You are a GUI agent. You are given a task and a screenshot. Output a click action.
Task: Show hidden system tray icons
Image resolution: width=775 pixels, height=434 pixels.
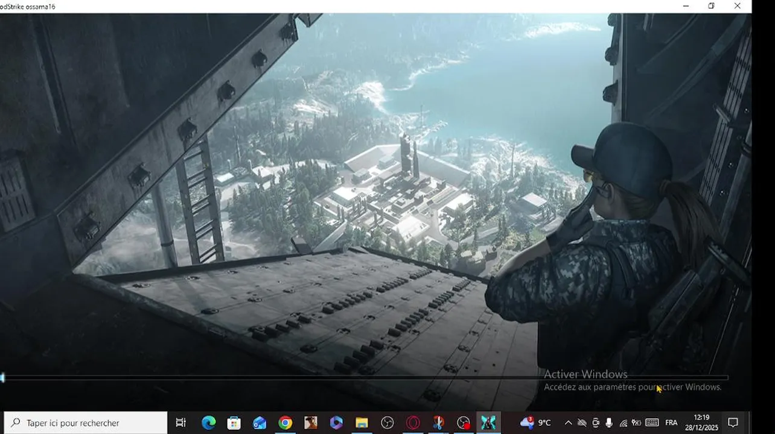coord(568,423)
